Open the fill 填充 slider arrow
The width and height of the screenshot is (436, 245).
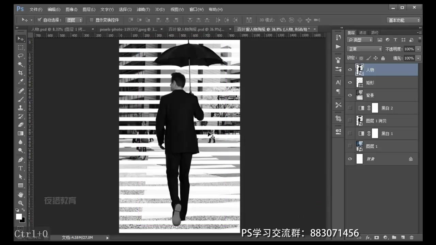(418, 58)
